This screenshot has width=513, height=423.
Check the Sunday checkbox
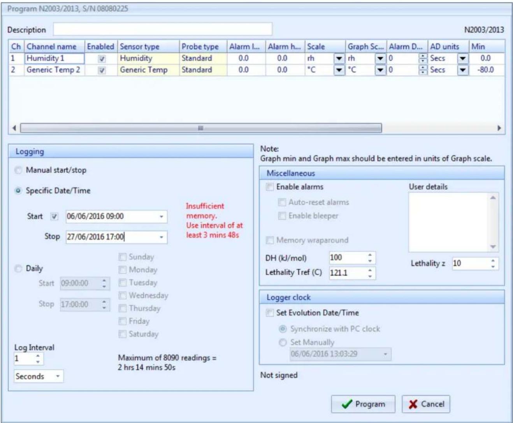[x=123, y=257]
